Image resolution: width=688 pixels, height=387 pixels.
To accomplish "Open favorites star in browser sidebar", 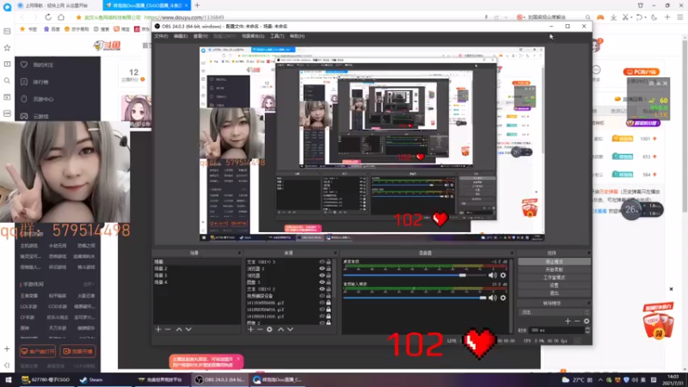I will [x=7, y=47].
